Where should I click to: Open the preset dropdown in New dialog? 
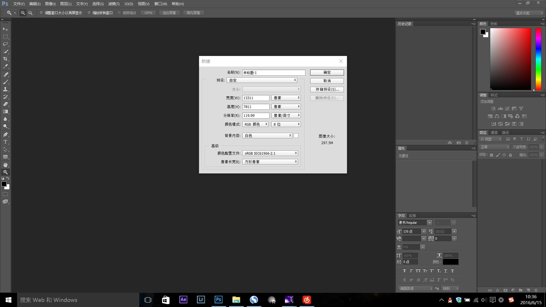262,80
